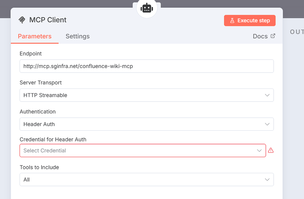Click the external link icon next to Docs
Viewport: 304px width, 199px height.
click(273, 36)
